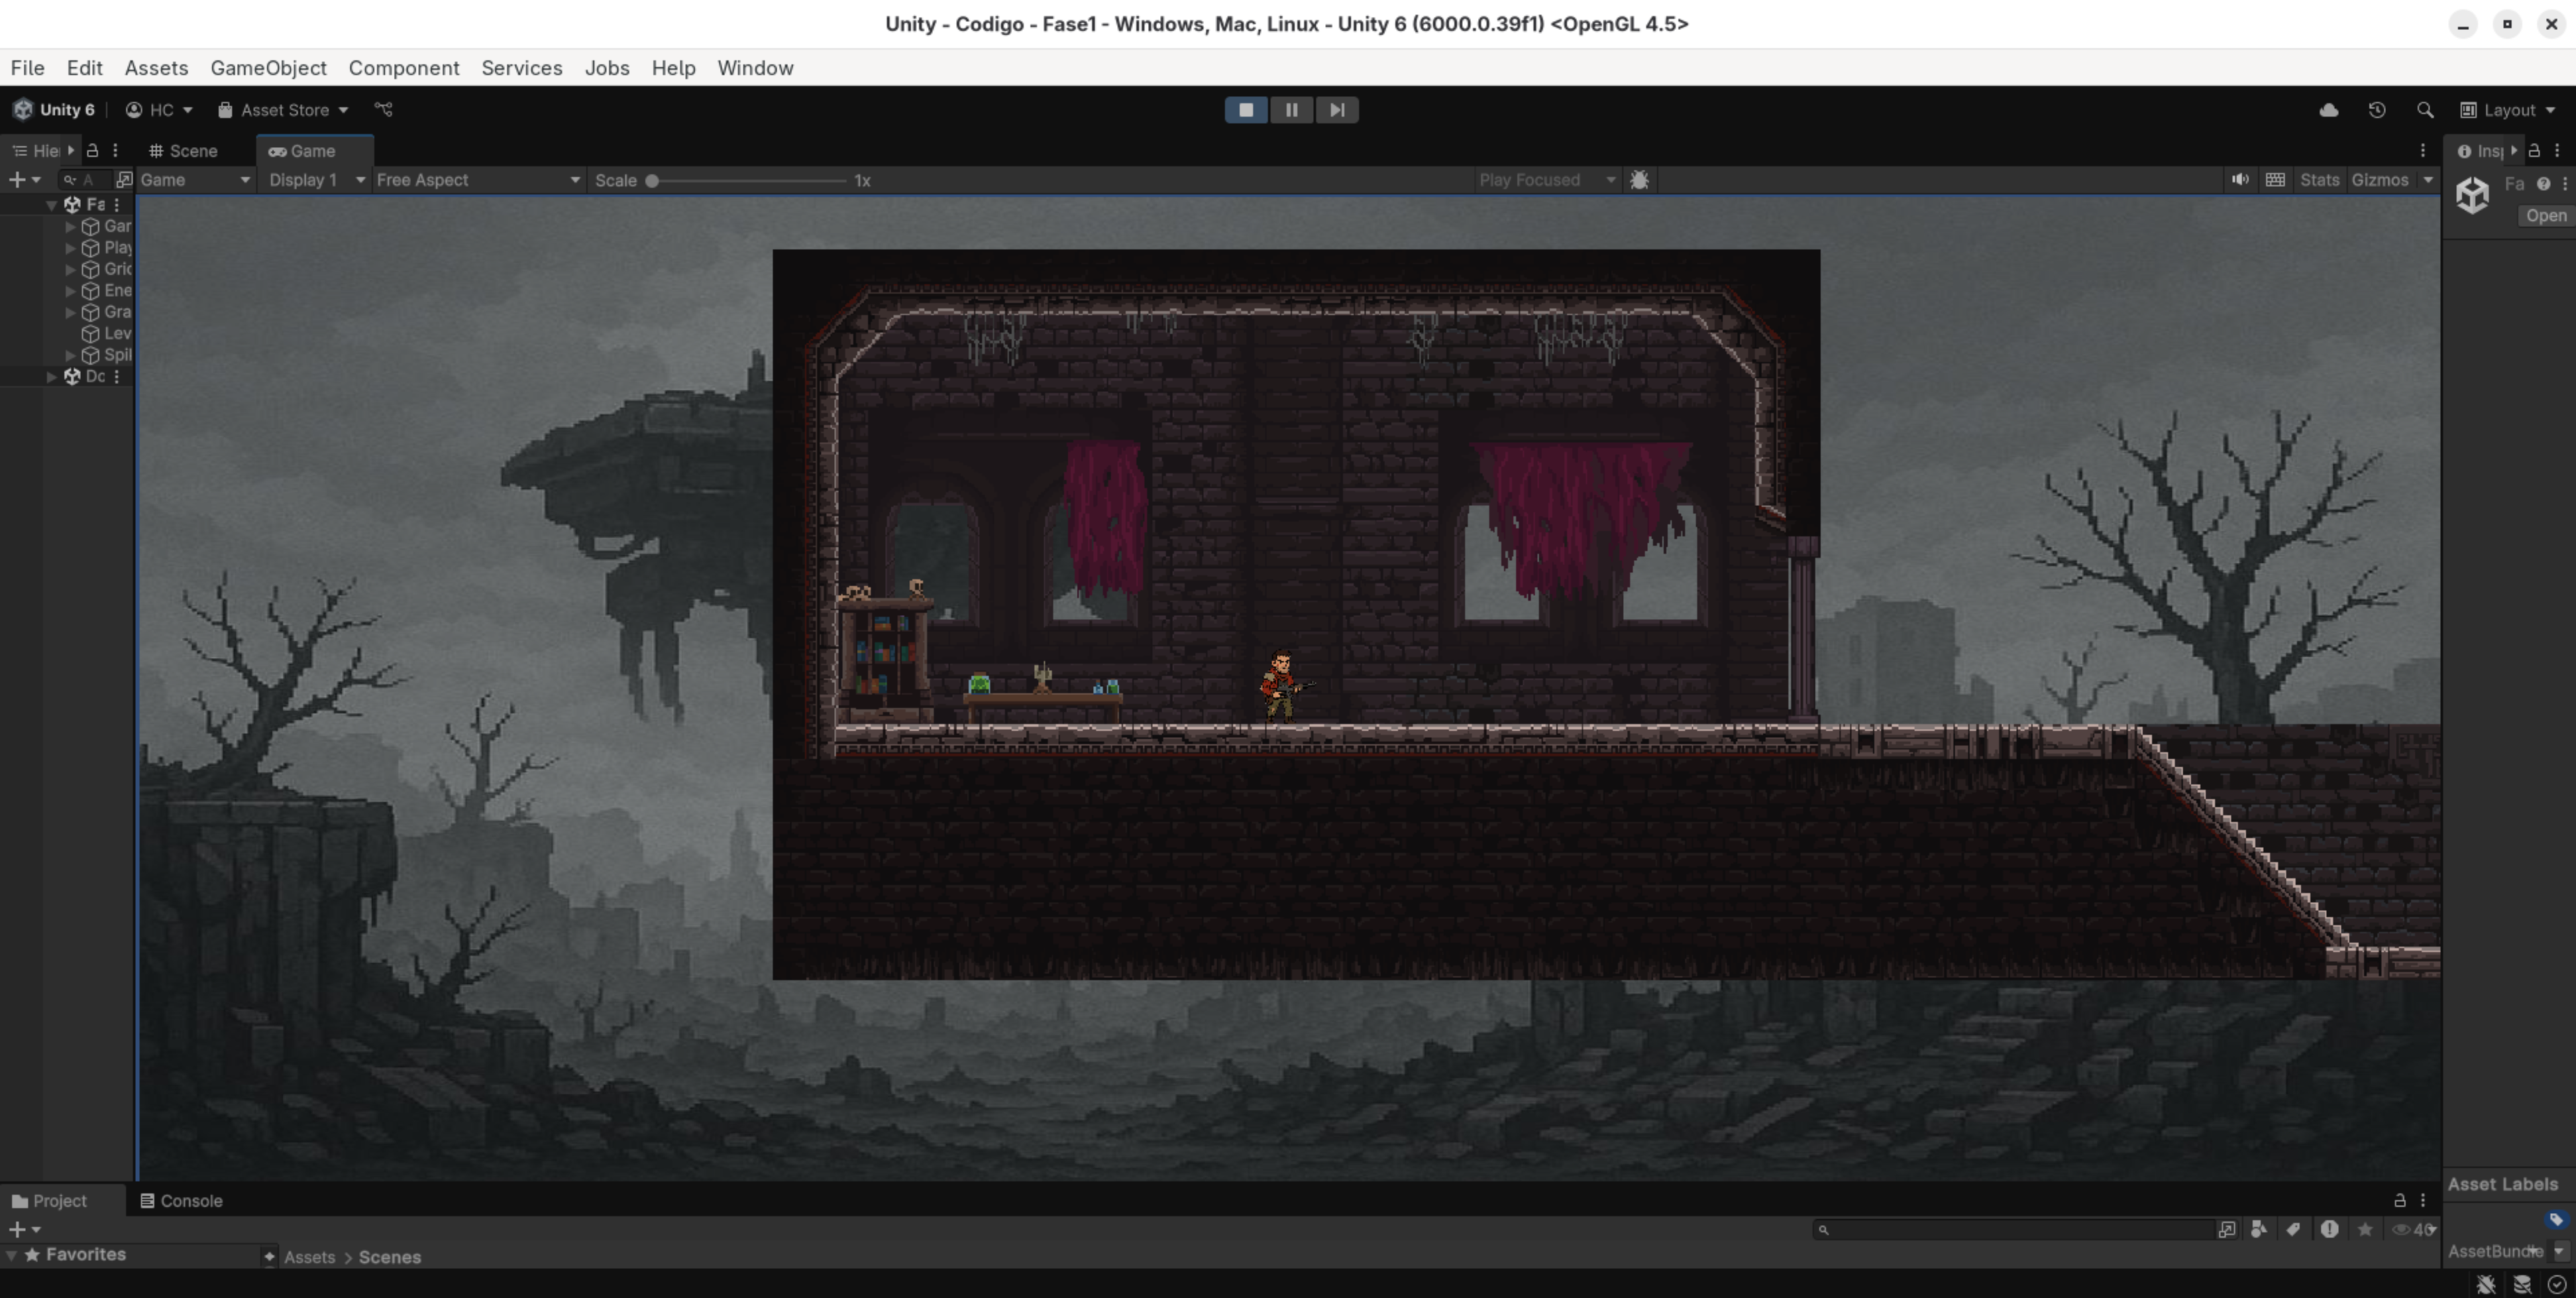Viewport: 2576px width, 1298px height.
Task: Open the Display 1 dropdown
Action: (x=316, y=180)
